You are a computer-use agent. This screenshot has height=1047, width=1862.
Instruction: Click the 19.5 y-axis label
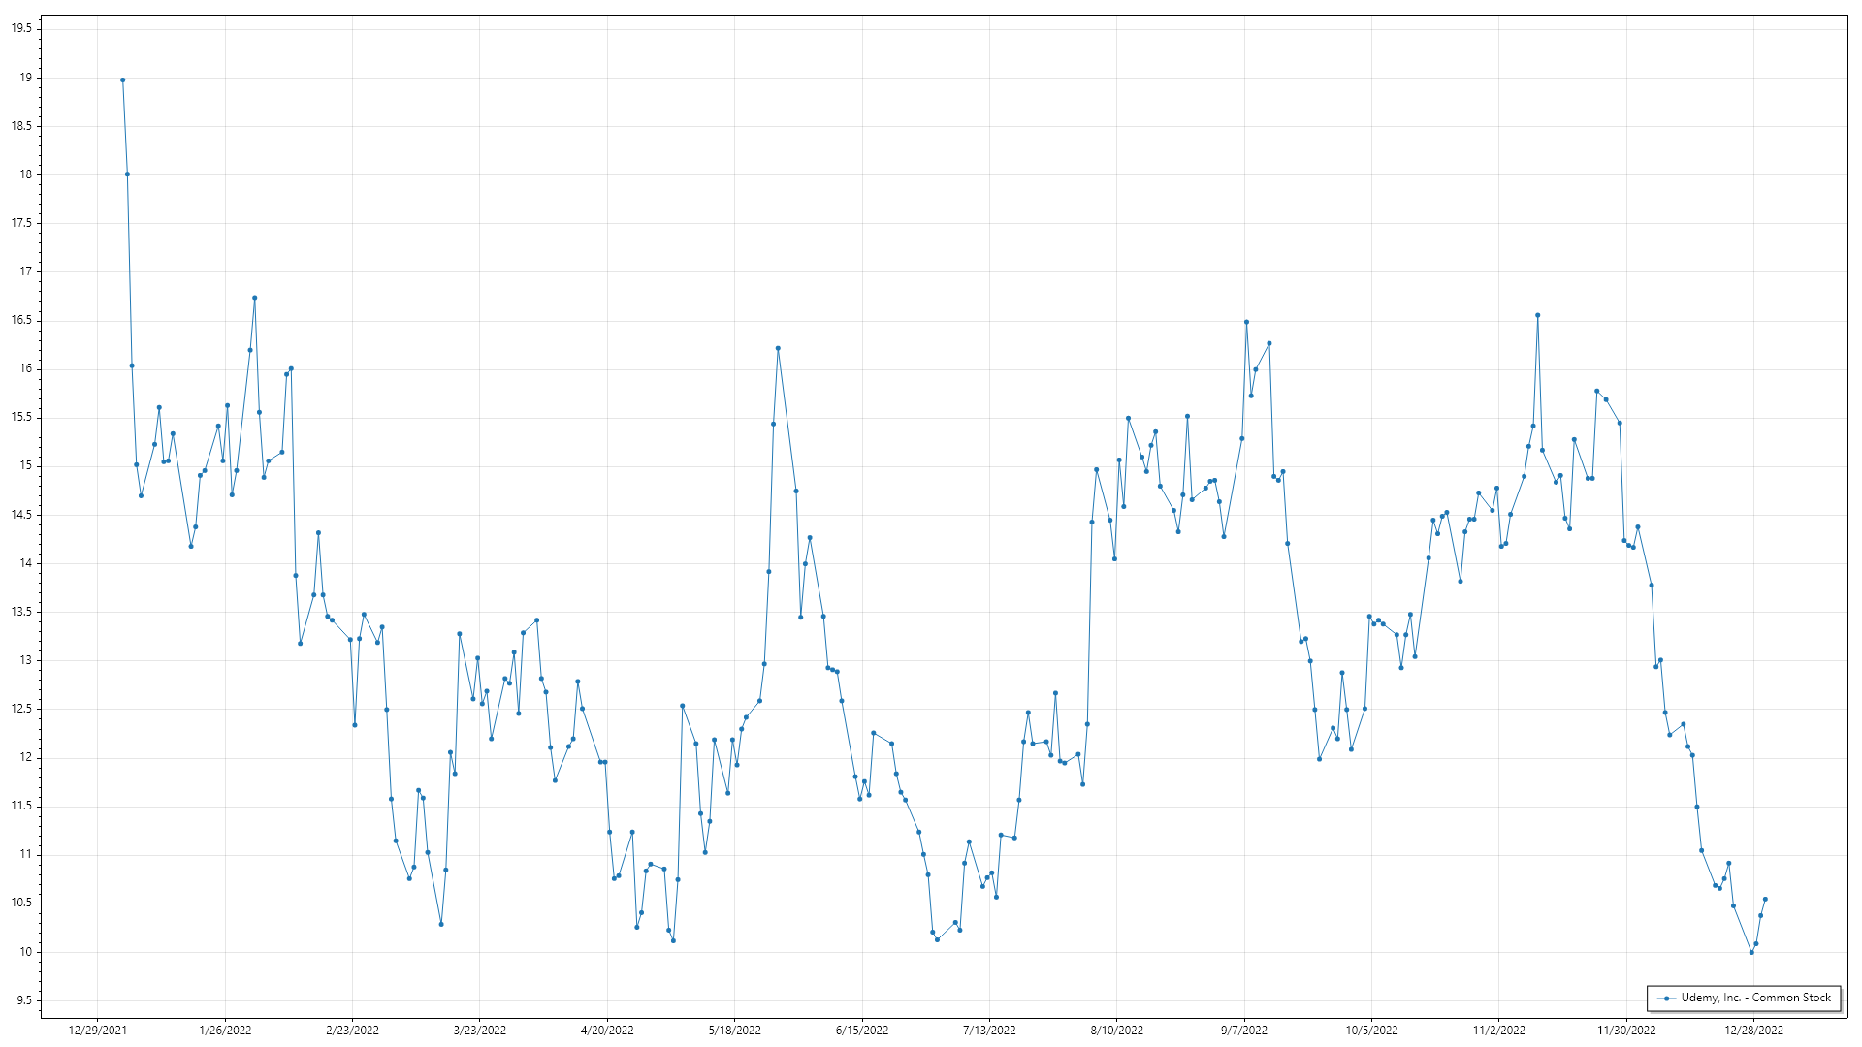click(21, 29)
